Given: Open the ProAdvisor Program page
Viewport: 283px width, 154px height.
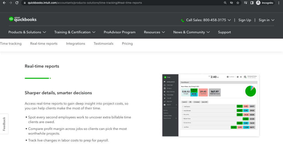Looking at the screenshot, I should click(119, 32).
